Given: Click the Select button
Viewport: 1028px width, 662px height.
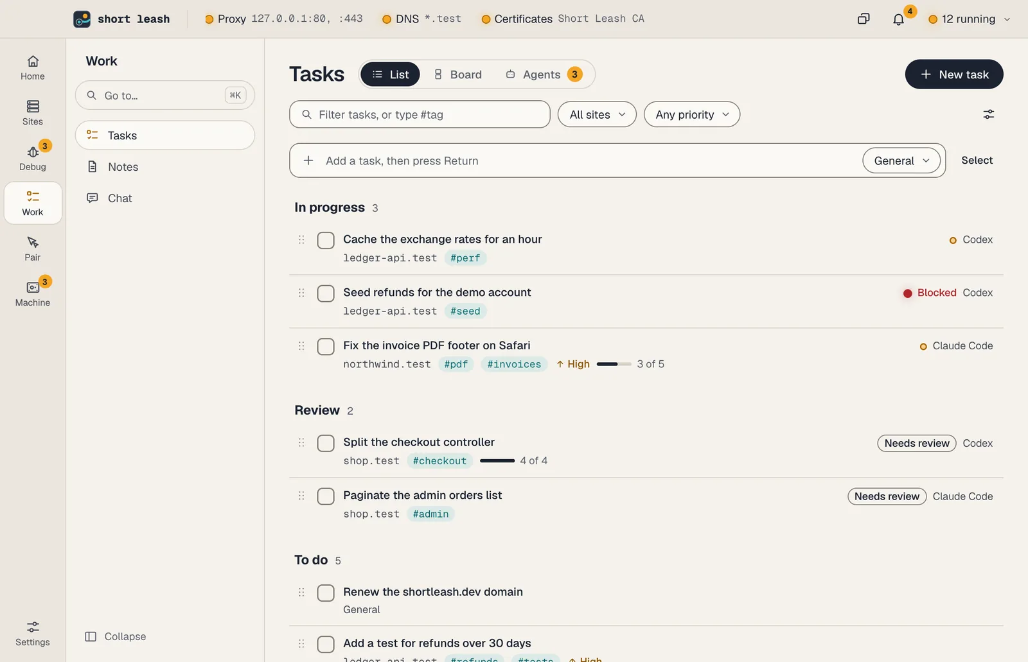Looking at the screenshot, I should point(977,161).
